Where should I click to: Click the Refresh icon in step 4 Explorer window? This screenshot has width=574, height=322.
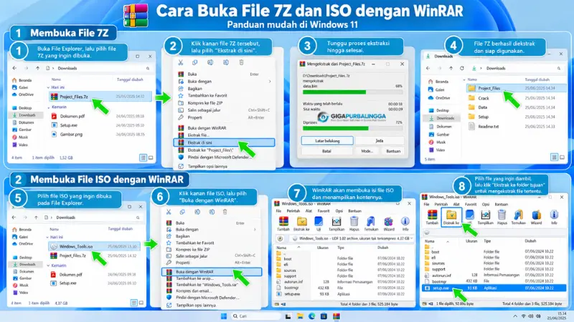(462, 68)
